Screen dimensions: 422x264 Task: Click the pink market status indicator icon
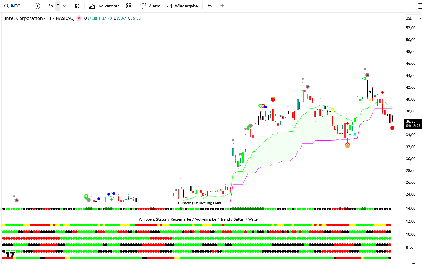[x=79, y=18]
